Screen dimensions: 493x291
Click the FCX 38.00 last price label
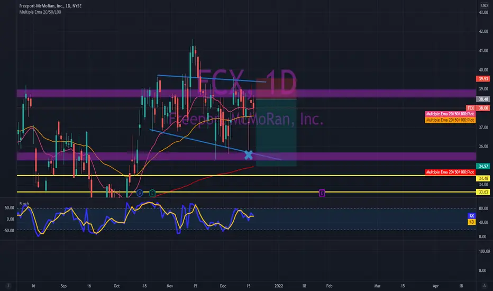pos(478,108)
